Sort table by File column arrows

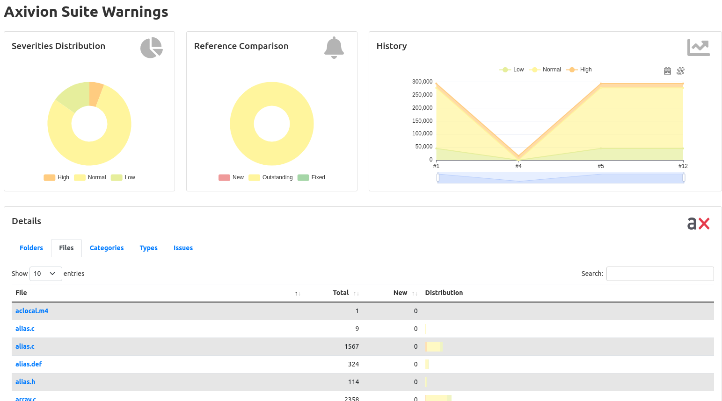298,294
